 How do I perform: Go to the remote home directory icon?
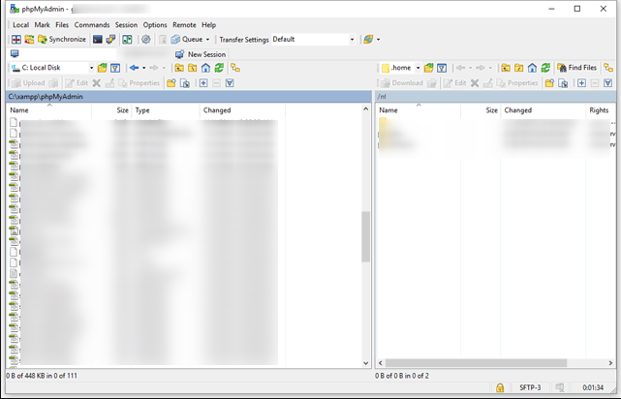(532, 68)
